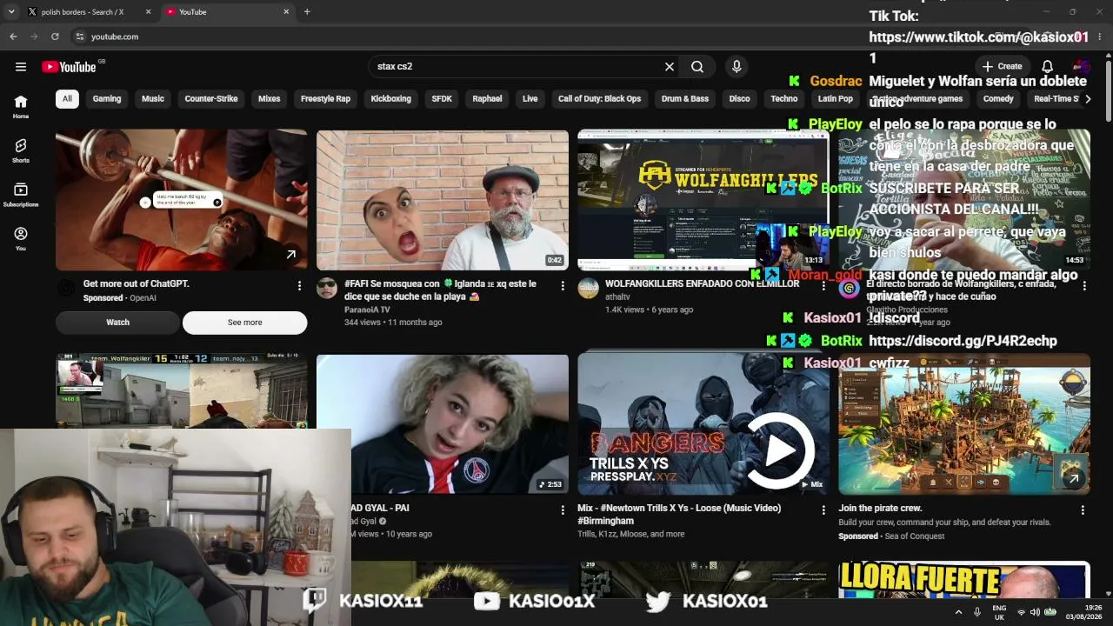1113x626 pixels.
Task: Filter by Call of Duty: Black Ops
Action: pos(600,99)
